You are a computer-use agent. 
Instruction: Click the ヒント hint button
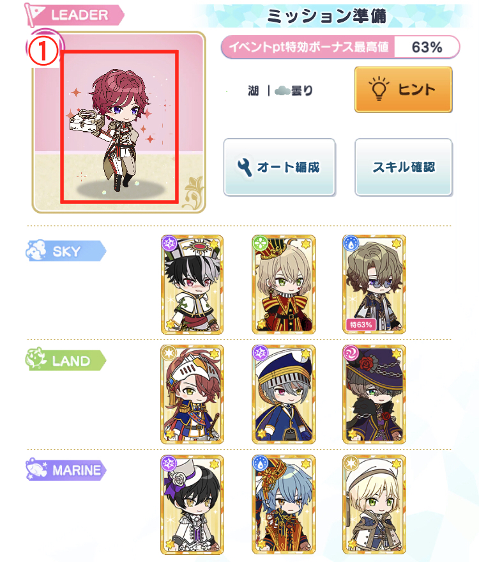click(x=404, y=90)
